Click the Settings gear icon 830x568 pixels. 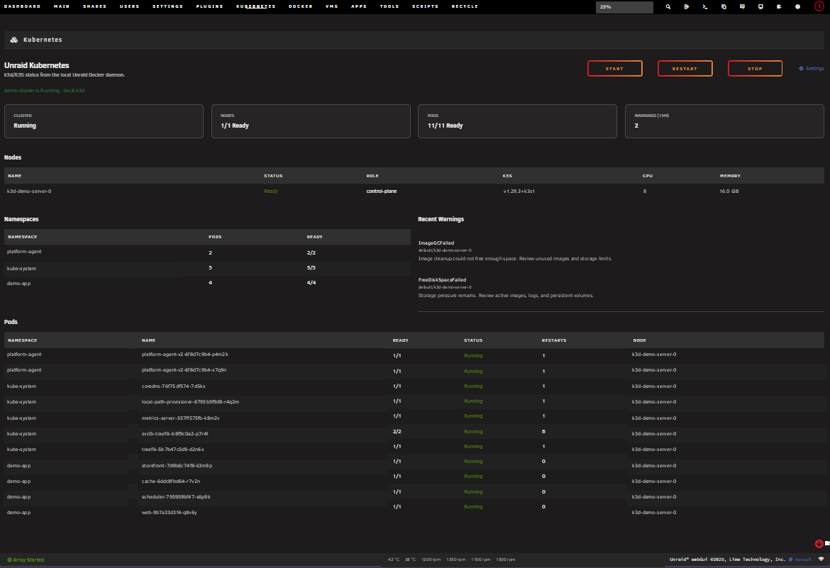801,68
